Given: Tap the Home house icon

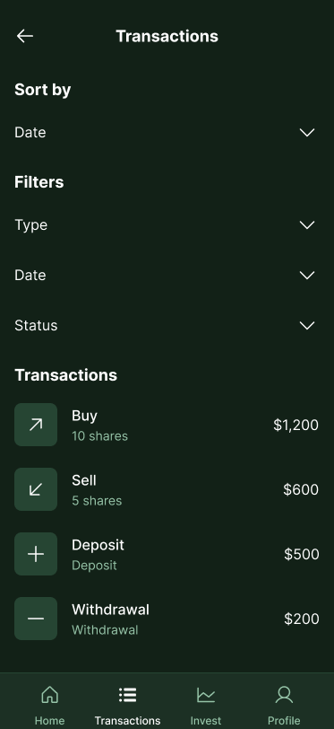Looking at the screenshot, I should click(x=49, y=695).
